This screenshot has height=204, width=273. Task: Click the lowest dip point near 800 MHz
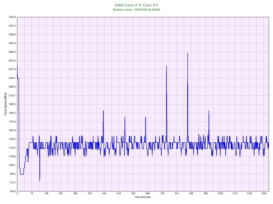(x=40, y=181)
